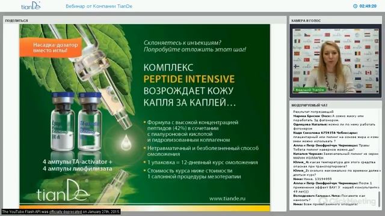The height and width of the screenshot is (216, 385).
Task: Click the green 'Ведущий TianDe' presenter label
Action: (x=310, y=90)
